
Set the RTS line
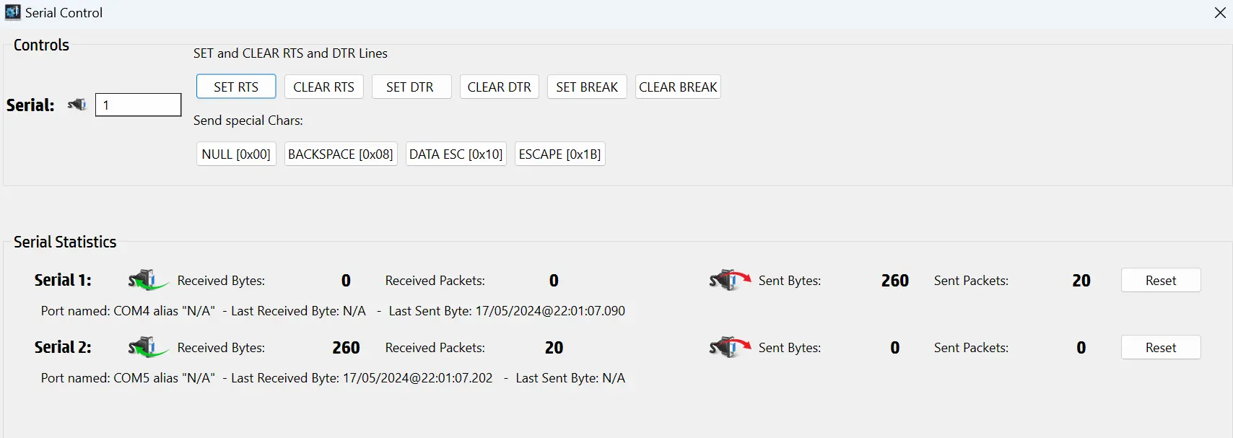pos(236,87)
